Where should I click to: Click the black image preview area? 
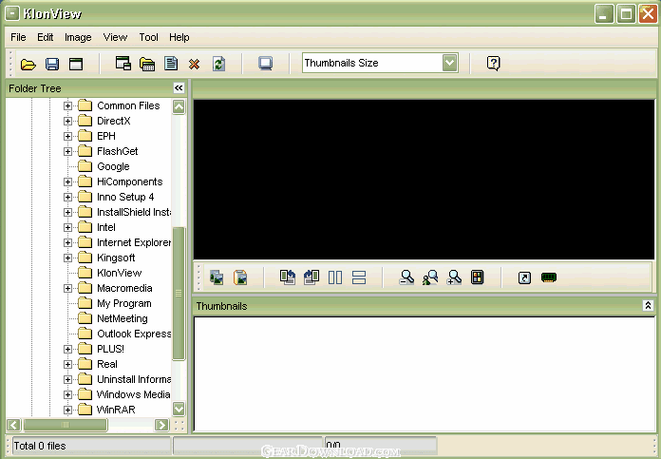click(424, 180)
